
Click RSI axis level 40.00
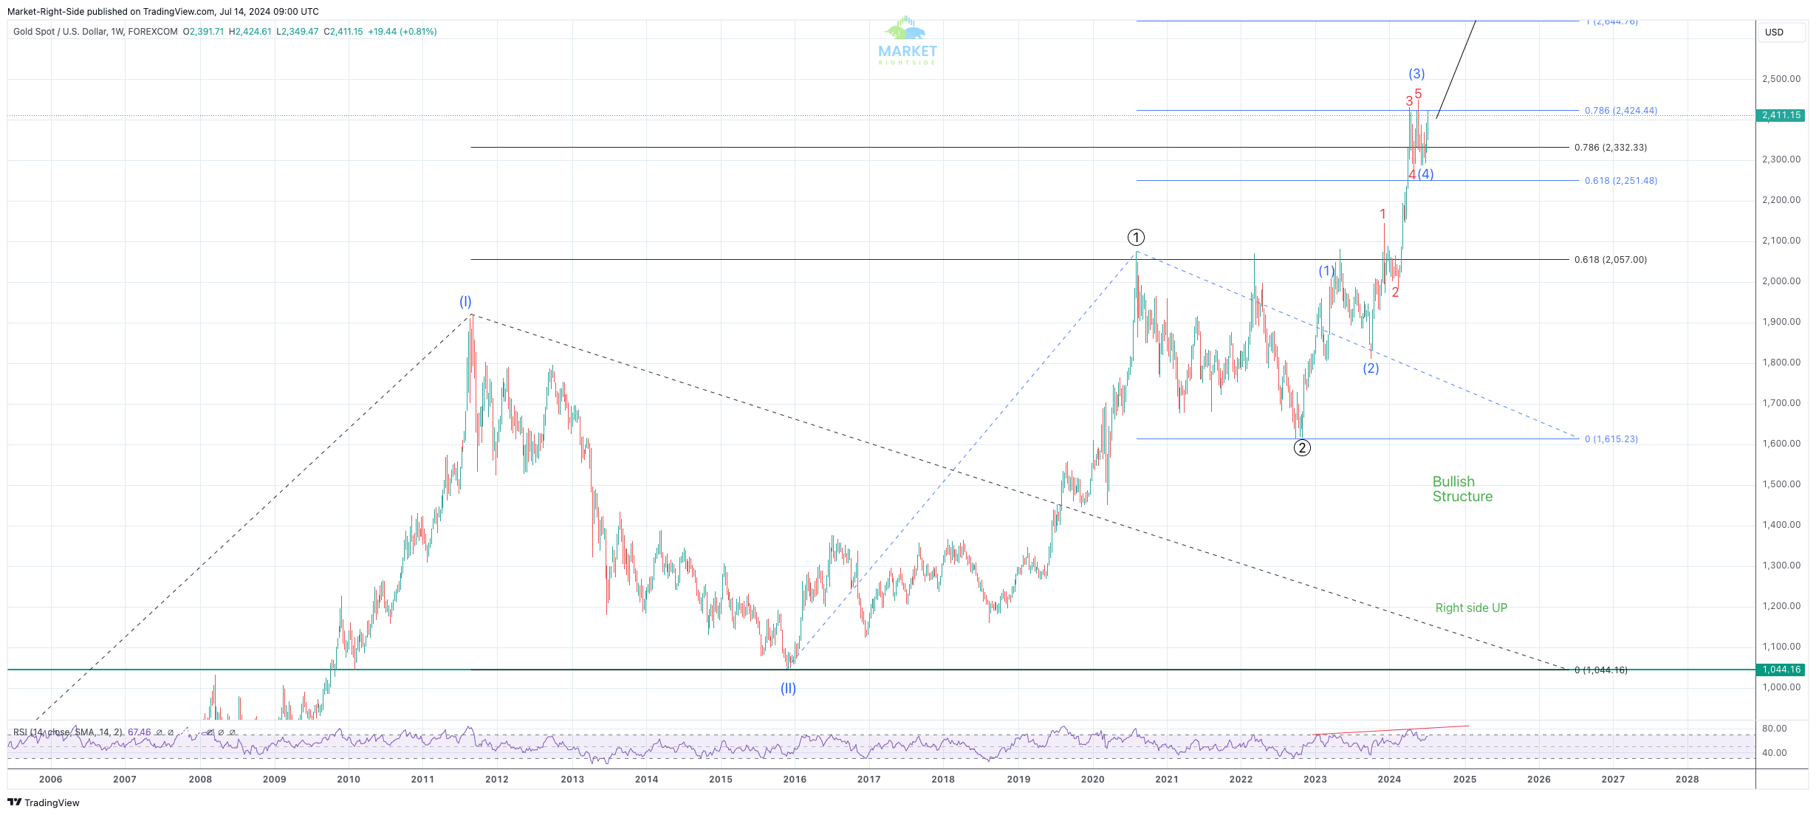(1775, 753)
